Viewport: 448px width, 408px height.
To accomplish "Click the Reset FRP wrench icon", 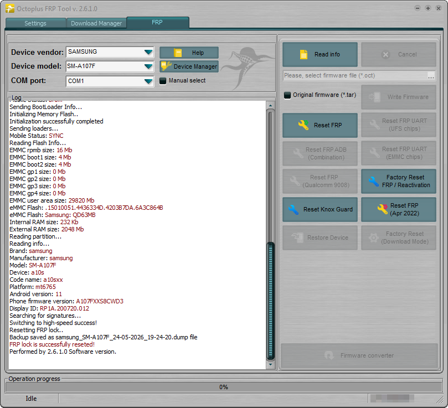I will (303, 125).
